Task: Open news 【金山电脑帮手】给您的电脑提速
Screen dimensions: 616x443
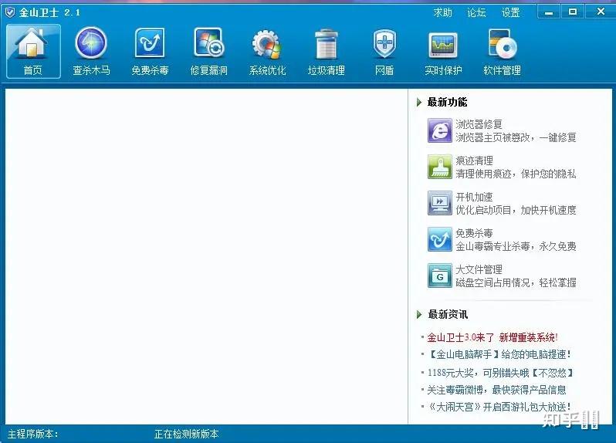Action: tap(499, 355)
